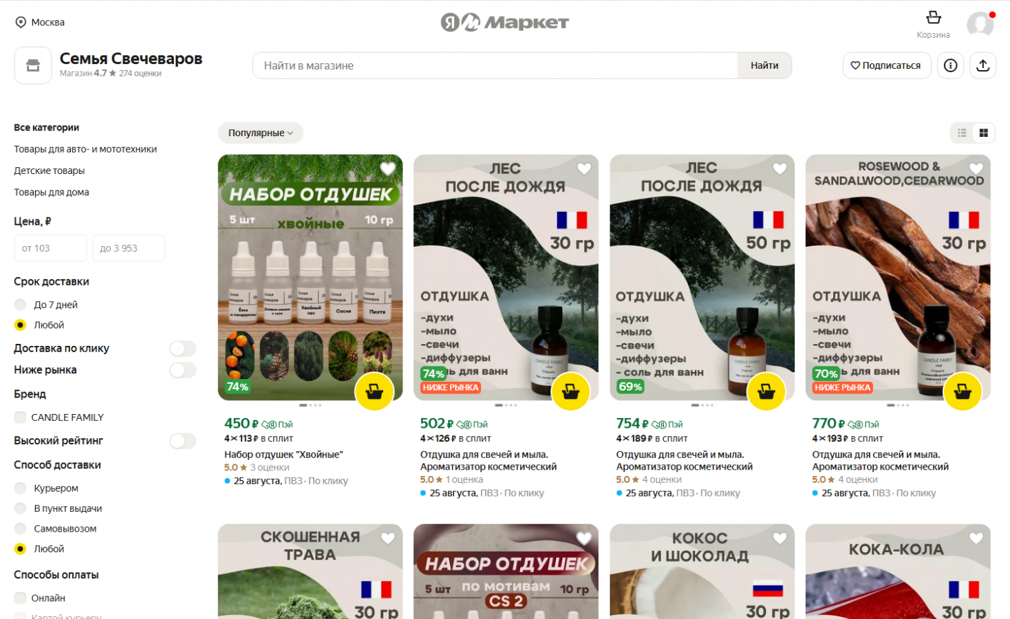Open Товары для дома category

pyautogui.click(x=52, y=192)
